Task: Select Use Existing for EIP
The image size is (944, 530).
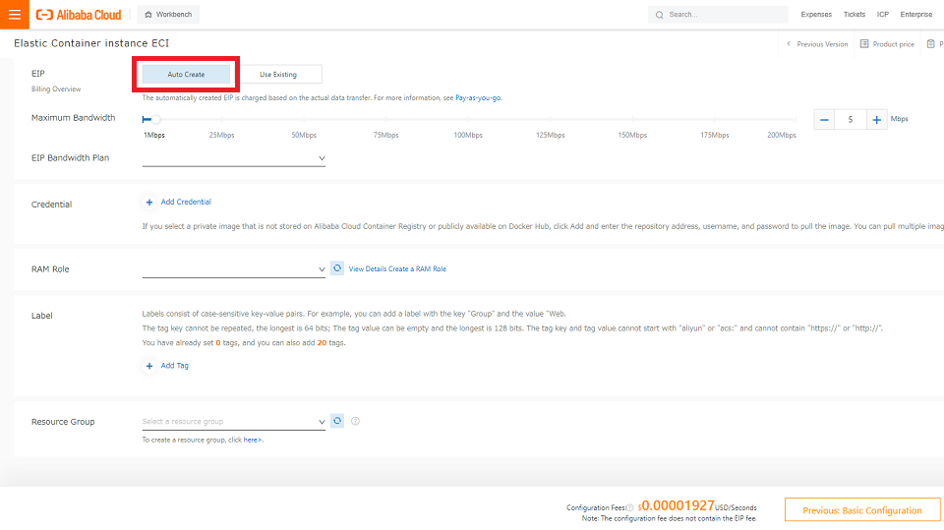Action: pyautogui.click(x=278, y=74)
